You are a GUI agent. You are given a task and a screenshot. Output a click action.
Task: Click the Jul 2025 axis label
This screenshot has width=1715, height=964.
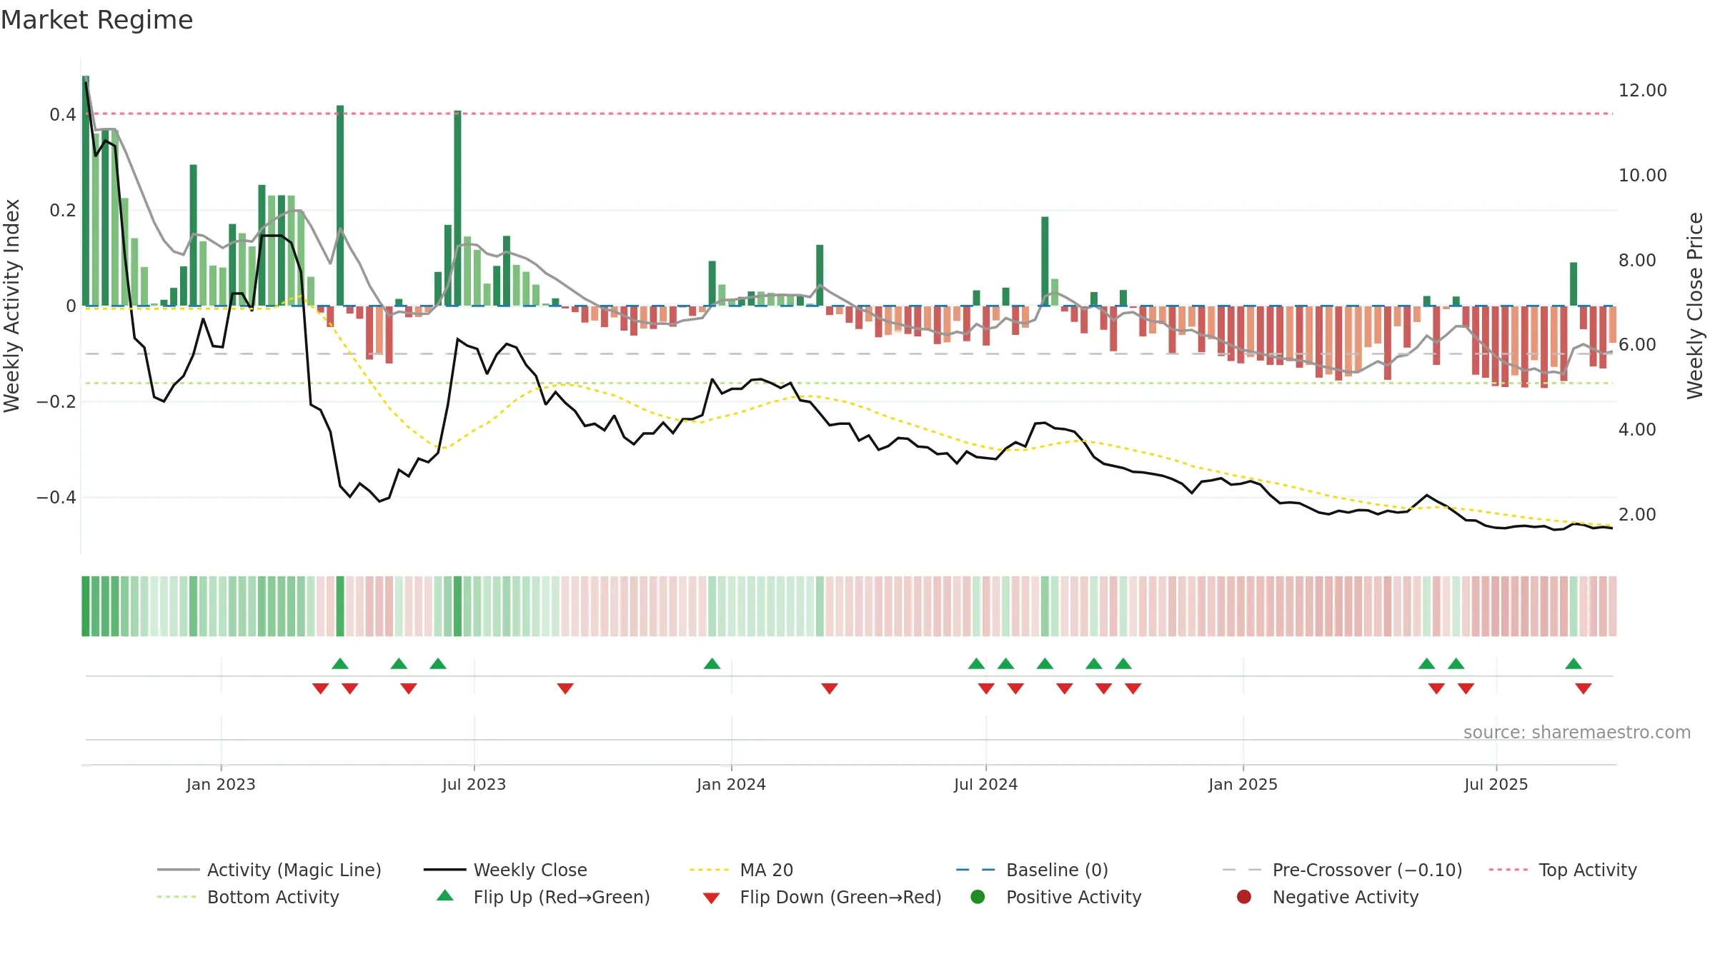coord(1496,784)
